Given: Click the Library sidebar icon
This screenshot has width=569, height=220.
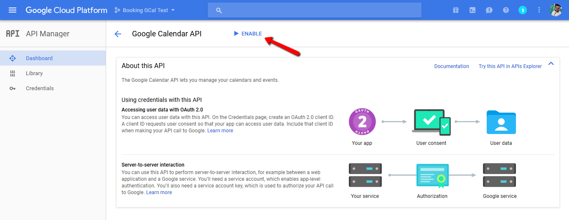Looking at the screenshot, I should coord(13,73).
